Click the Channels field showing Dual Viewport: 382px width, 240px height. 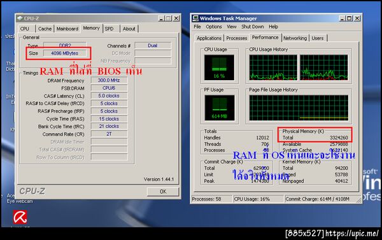(153, 46)
